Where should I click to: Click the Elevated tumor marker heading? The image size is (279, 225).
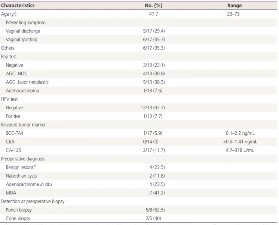click(x=23, y=125)
